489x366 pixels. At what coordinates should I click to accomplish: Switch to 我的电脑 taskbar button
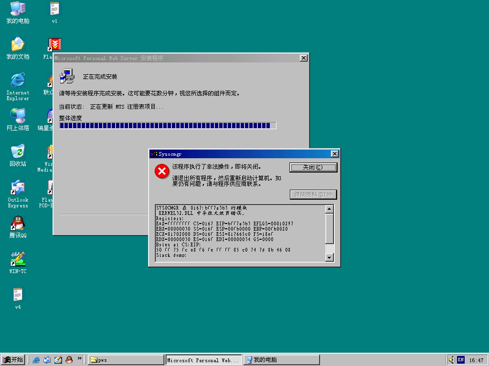[x=281, y=360]
